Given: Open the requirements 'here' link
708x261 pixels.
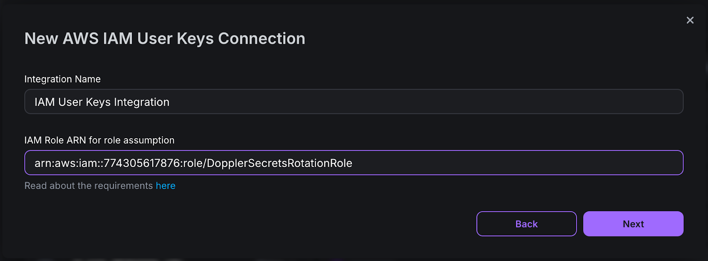Looking at the screenshot, I should click(165, 186).
